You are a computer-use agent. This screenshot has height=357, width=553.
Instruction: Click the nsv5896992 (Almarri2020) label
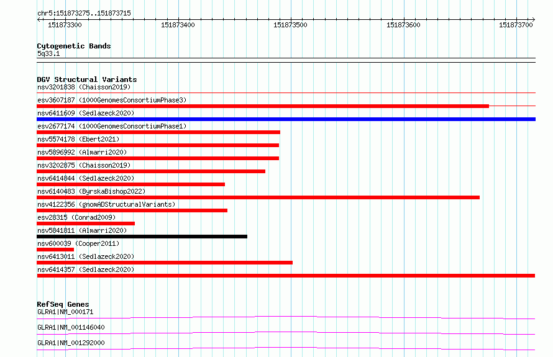click(x=82, y=152)
